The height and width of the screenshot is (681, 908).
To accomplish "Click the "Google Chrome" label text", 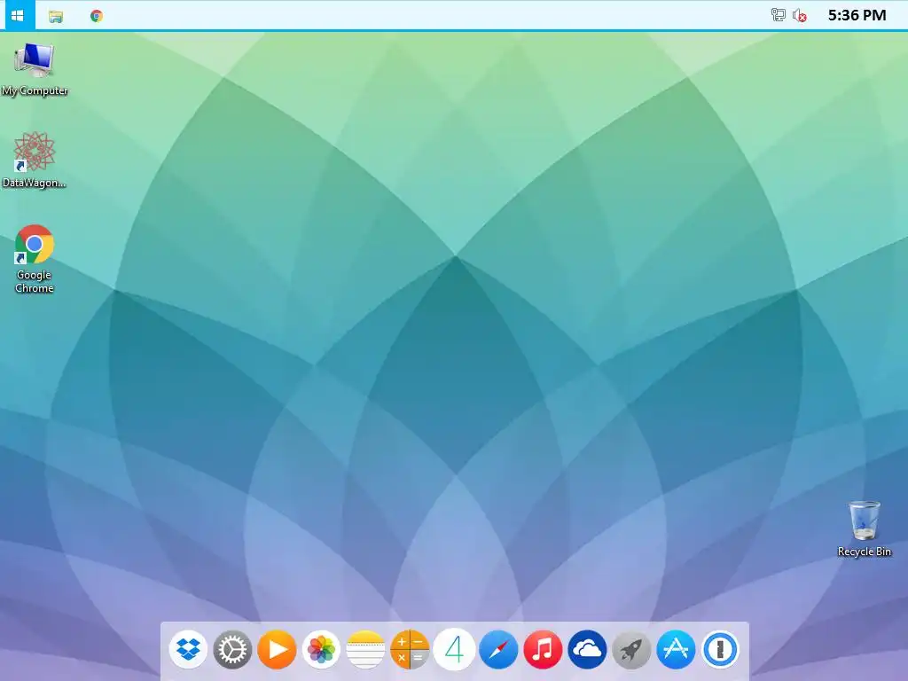I will click(35, 281).
